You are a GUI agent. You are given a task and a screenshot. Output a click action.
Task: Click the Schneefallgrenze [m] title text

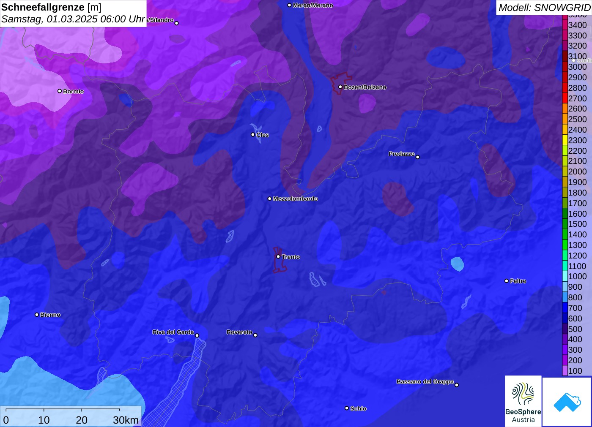(x=51, y=7)
